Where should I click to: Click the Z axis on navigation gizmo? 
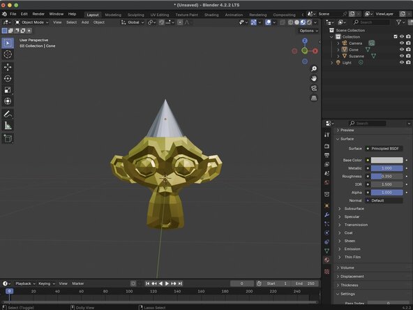(305, 40)
